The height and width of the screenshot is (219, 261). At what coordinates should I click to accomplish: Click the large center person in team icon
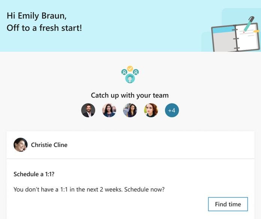click(130, 78)
